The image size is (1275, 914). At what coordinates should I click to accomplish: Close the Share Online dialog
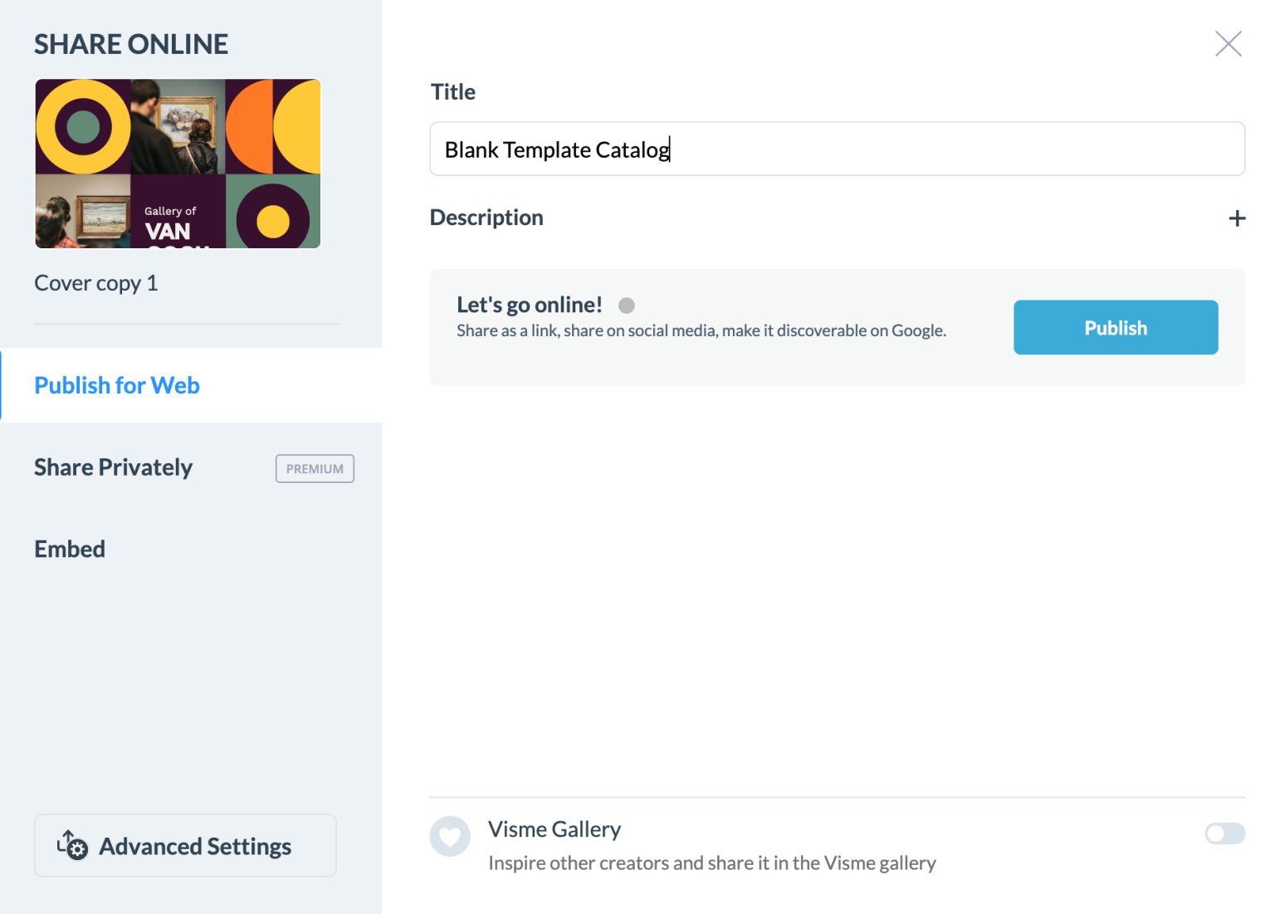pos(1229,43)
